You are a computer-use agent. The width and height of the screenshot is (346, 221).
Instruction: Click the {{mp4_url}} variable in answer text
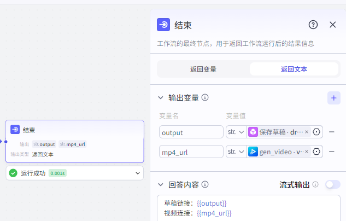click(x=214, y=213)
